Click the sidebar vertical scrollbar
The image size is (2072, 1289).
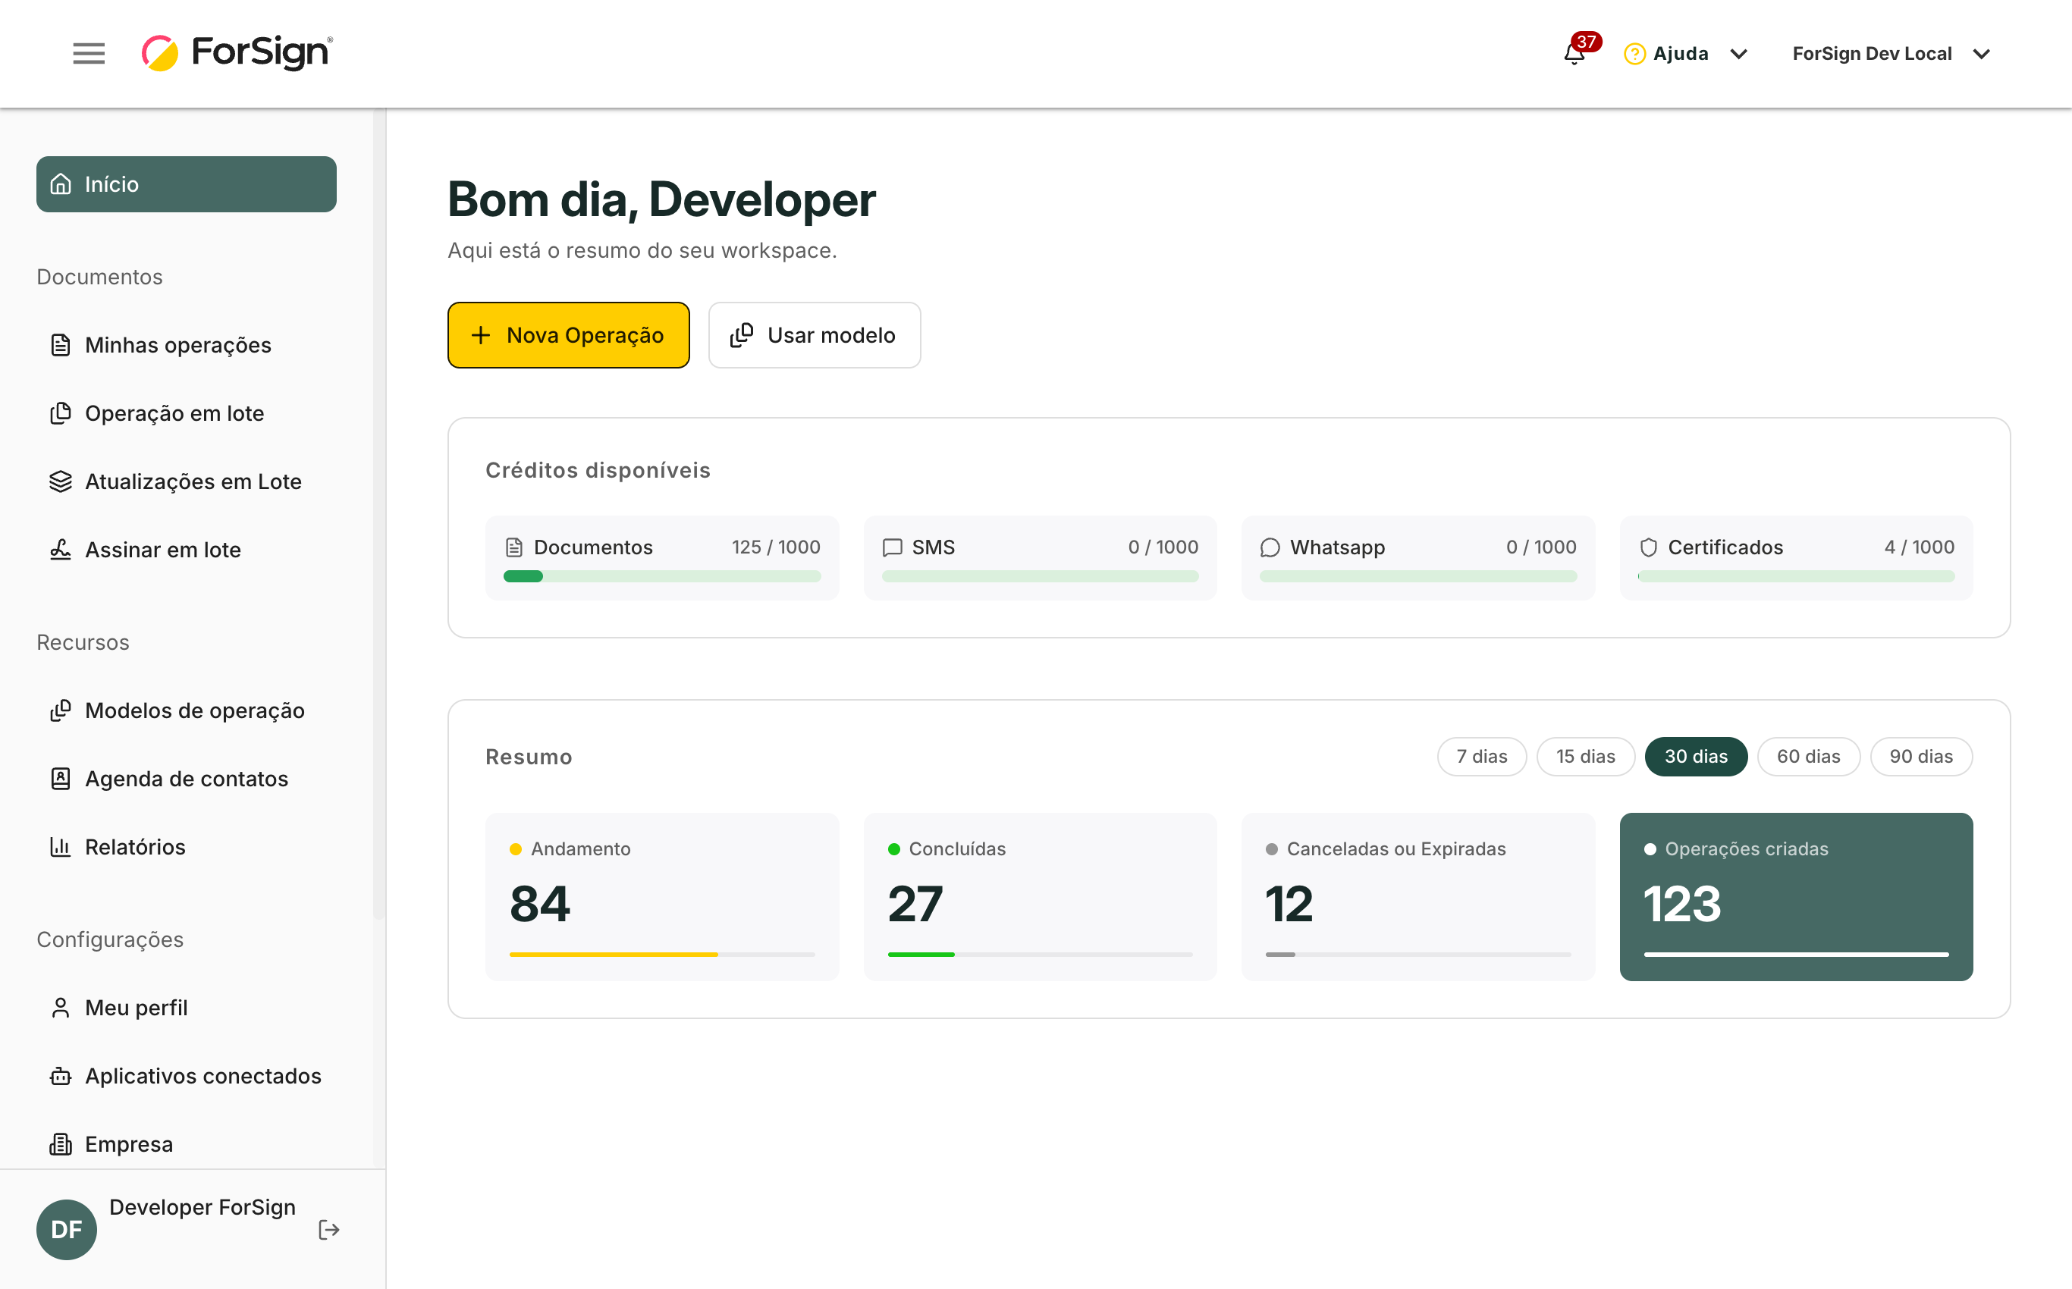pyautogui.click(x=378, y=516)
